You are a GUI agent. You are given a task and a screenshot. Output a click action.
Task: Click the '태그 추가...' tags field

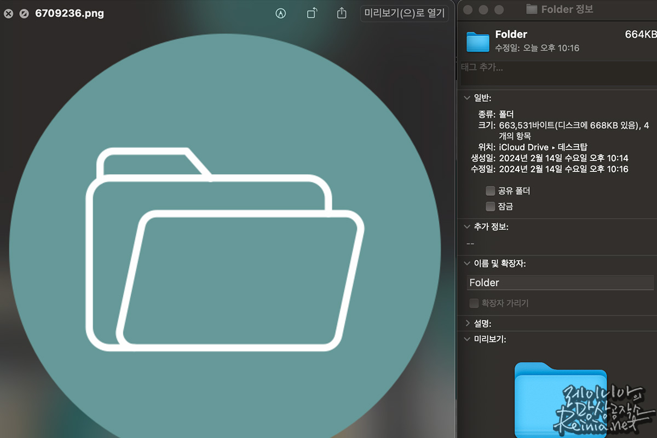[558, 73]
